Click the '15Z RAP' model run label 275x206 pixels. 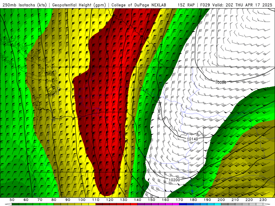[x=186, y=5]
